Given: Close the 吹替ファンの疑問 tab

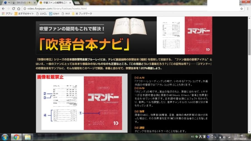Looking at the screenshot, I should coord(70,3).
